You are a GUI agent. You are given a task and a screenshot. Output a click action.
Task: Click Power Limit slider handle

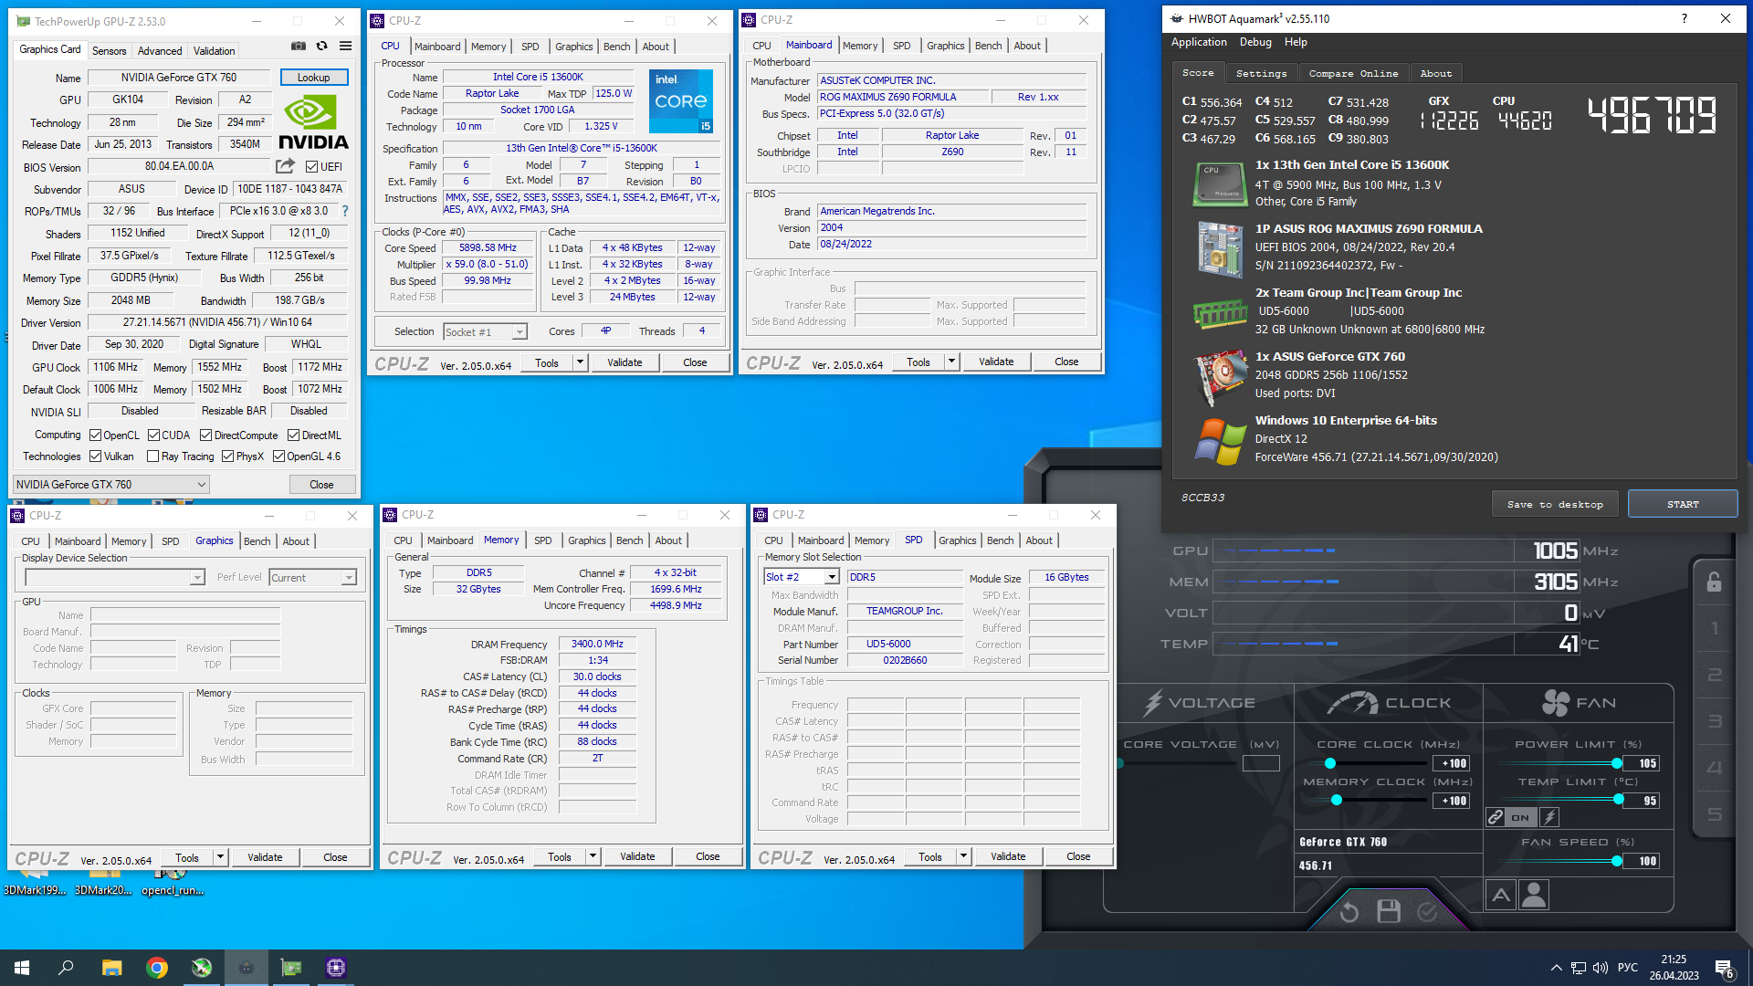click(1617, 763)
